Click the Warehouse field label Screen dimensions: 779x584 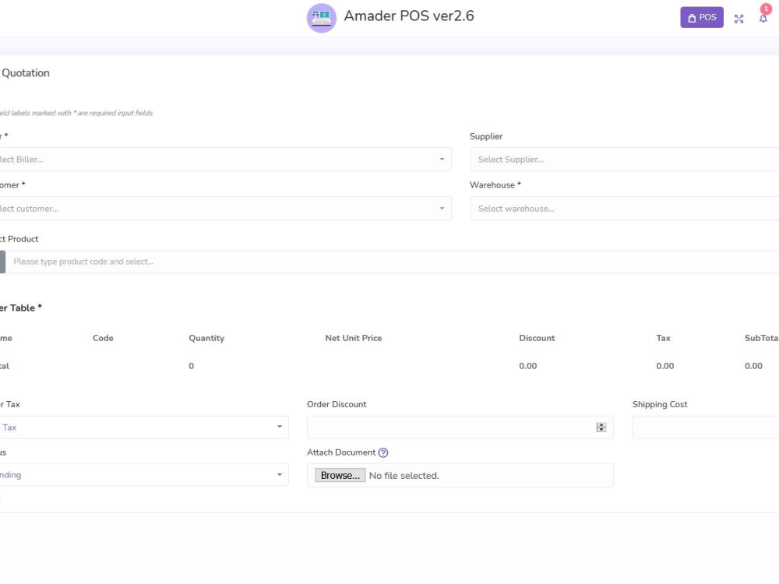click(495, 185)
